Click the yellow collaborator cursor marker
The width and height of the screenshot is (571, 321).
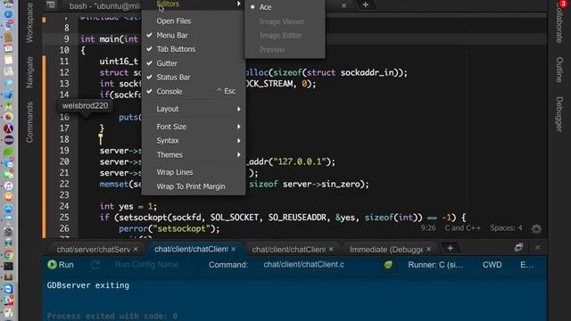101,139
